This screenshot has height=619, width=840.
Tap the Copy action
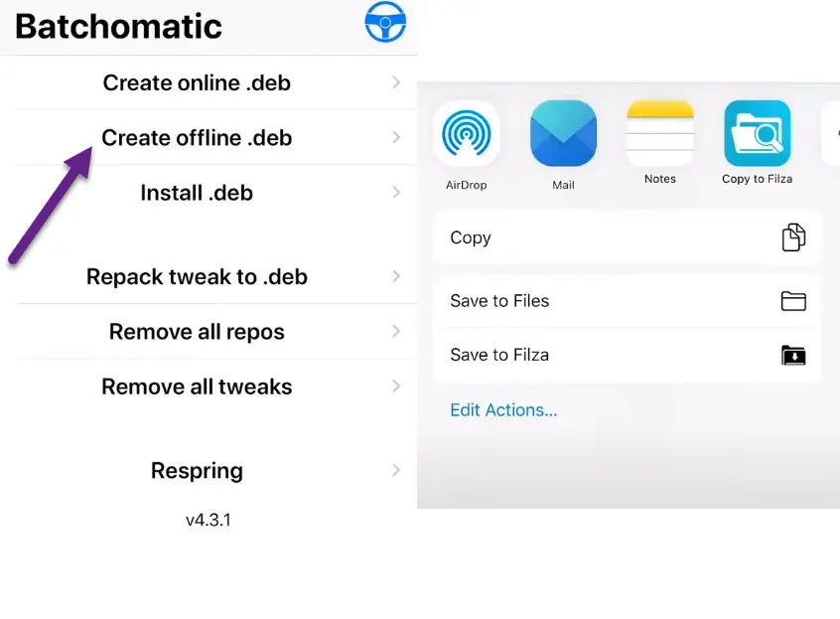click(x=628, y=237)
